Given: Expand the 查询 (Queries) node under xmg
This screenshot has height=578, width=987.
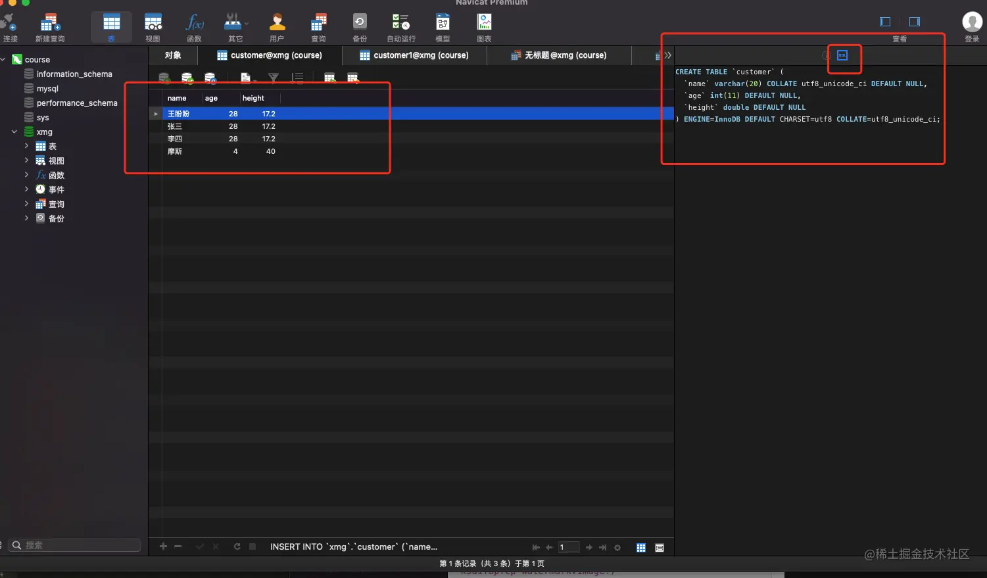Looking at the screenshot, I should pos(26,204).
